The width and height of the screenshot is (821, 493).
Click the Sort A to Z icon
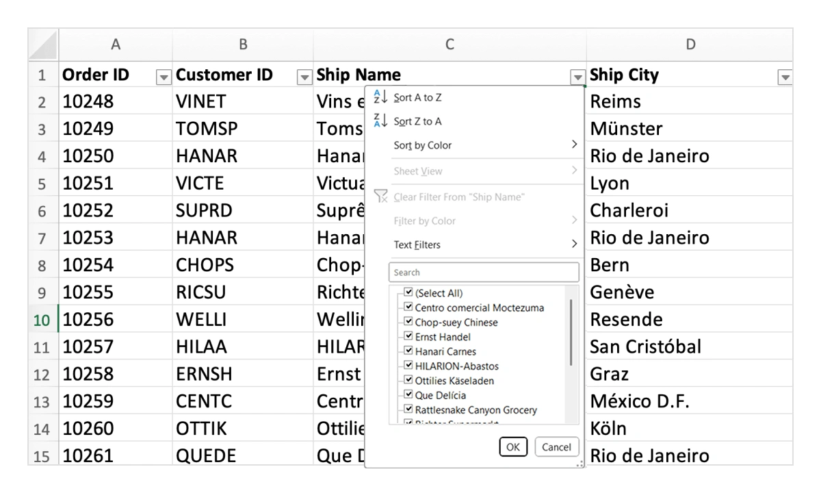pyautogui.click(x=381, y=97)
